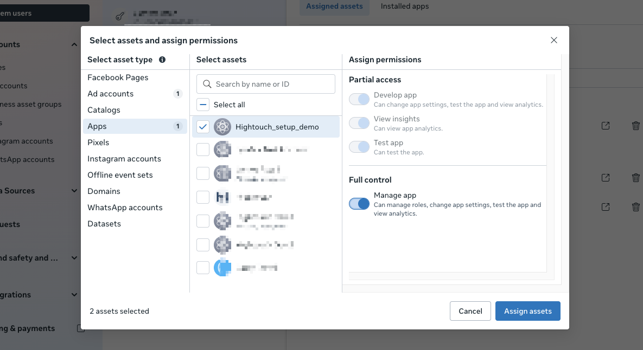
Task: Click the external link icon beside Billing & payments
Action: pos(80,328)
